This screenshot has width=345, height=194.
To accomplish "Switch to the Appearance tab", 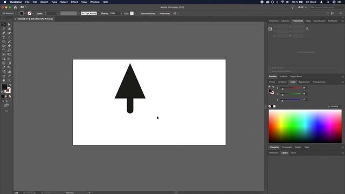I will [304, 82].
